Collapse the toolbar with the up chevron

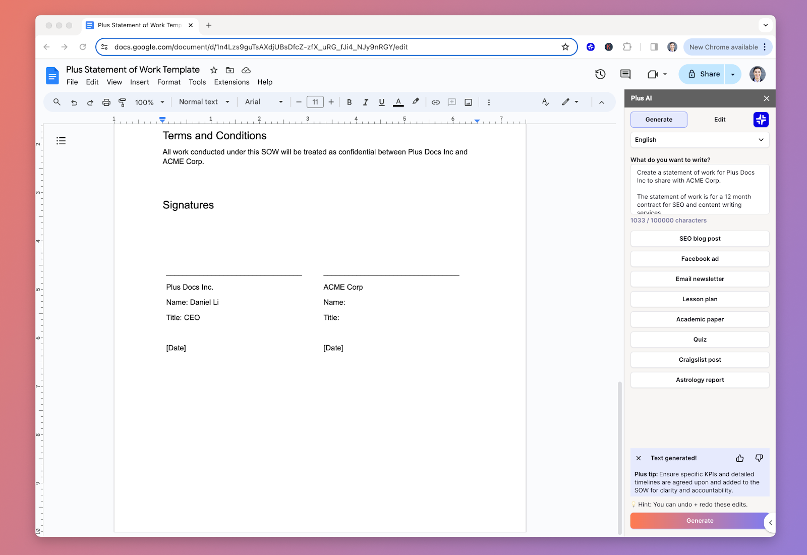pos(602,102)
